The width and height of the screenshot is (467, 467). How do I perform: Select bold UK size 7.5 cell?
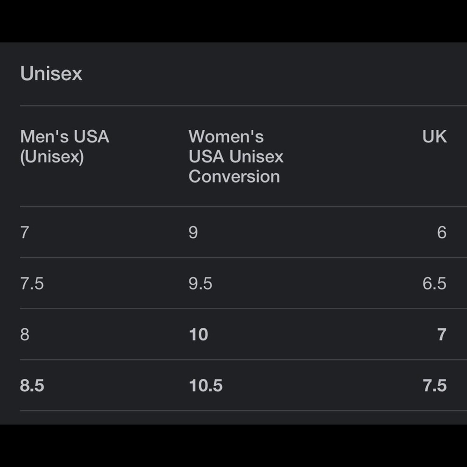[x=434, y=385]
